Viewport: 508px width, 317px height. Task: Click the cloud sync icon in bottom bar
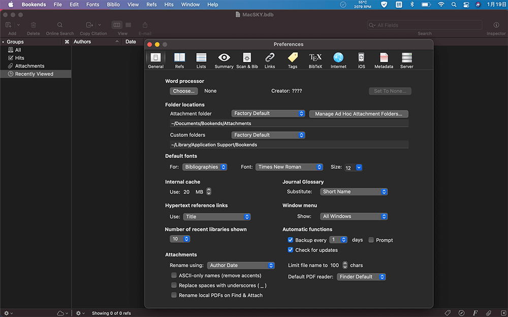(x=60, y=313)
